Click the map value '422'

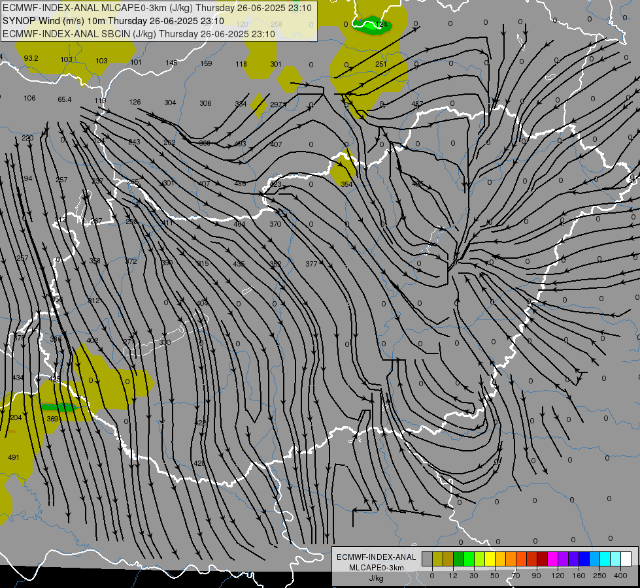point(201,422)
